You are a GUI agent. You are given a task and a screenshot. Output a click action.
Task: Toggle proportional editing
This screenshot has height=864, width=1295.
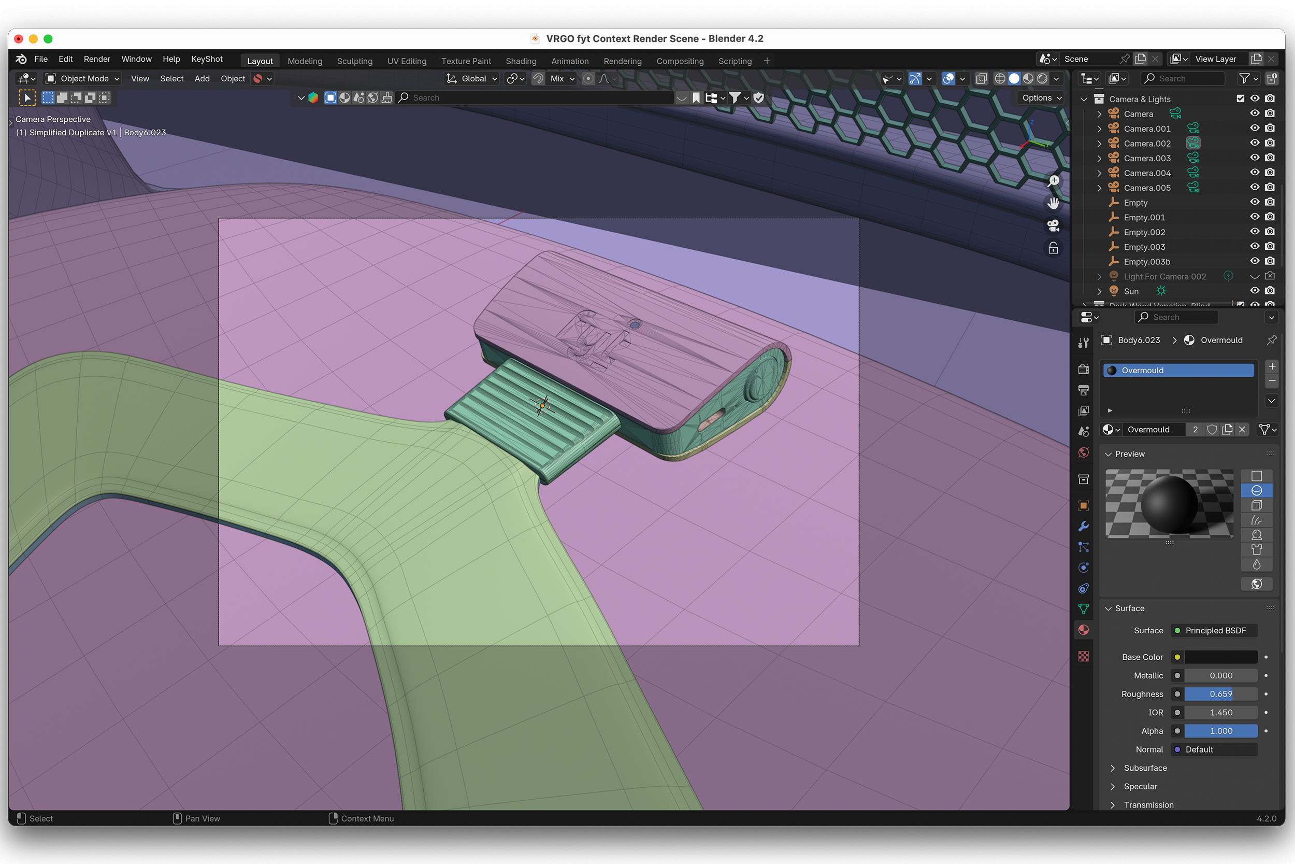pyautogui.click(x=588, y=79)
